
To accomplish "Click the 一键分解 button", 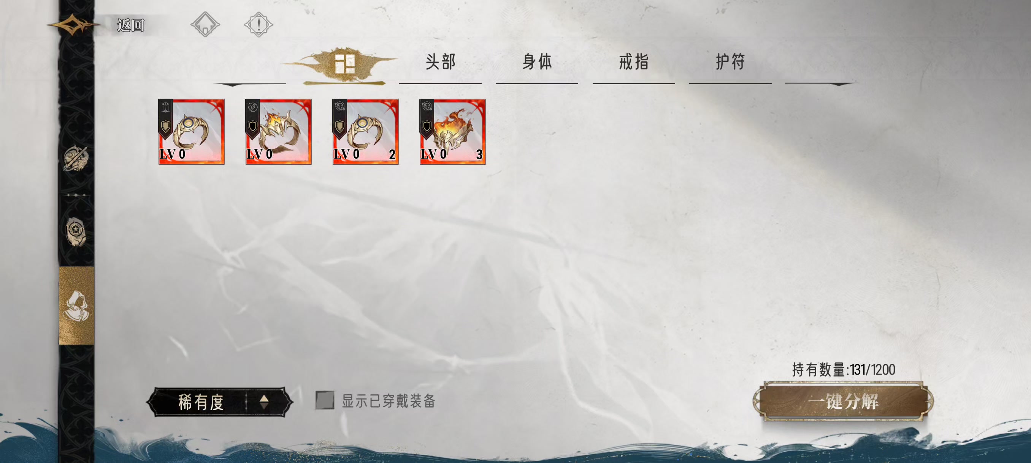I will coord(843,401).
